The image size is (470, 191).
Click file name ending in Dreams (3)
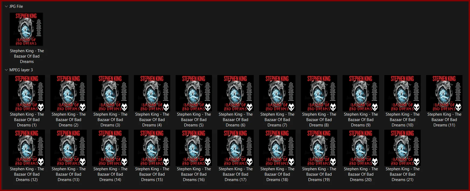coord(110,120)
